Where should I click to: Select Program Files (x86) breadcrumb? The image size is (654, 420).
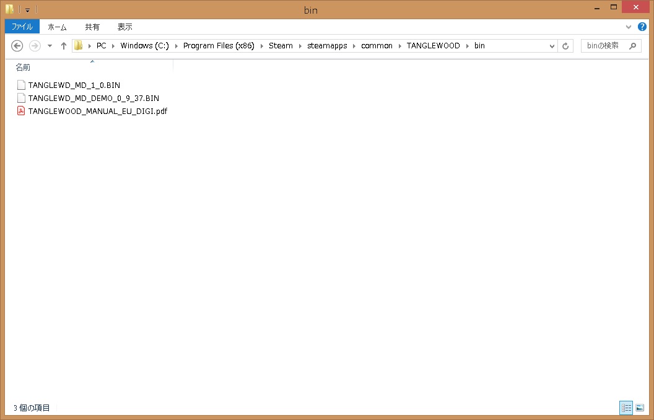pos(219,46)
